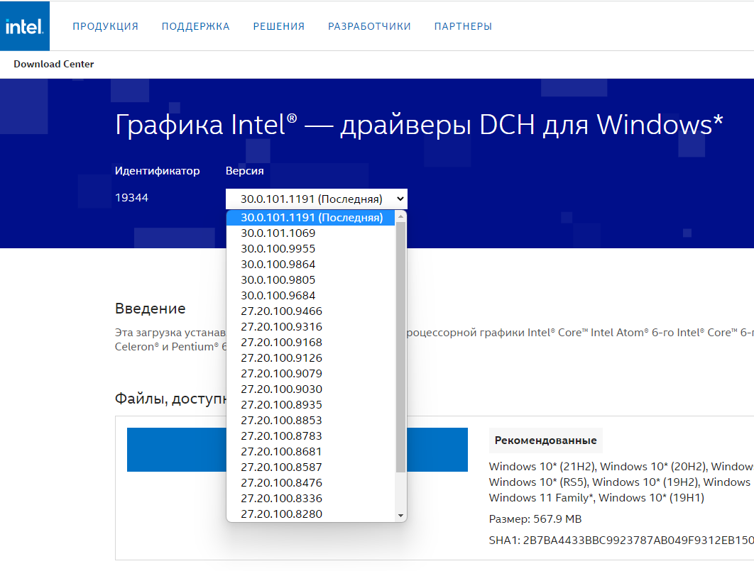Click the version list scrollbar thumb
Viewport: 754px width, 571px height.
(400, 346)
